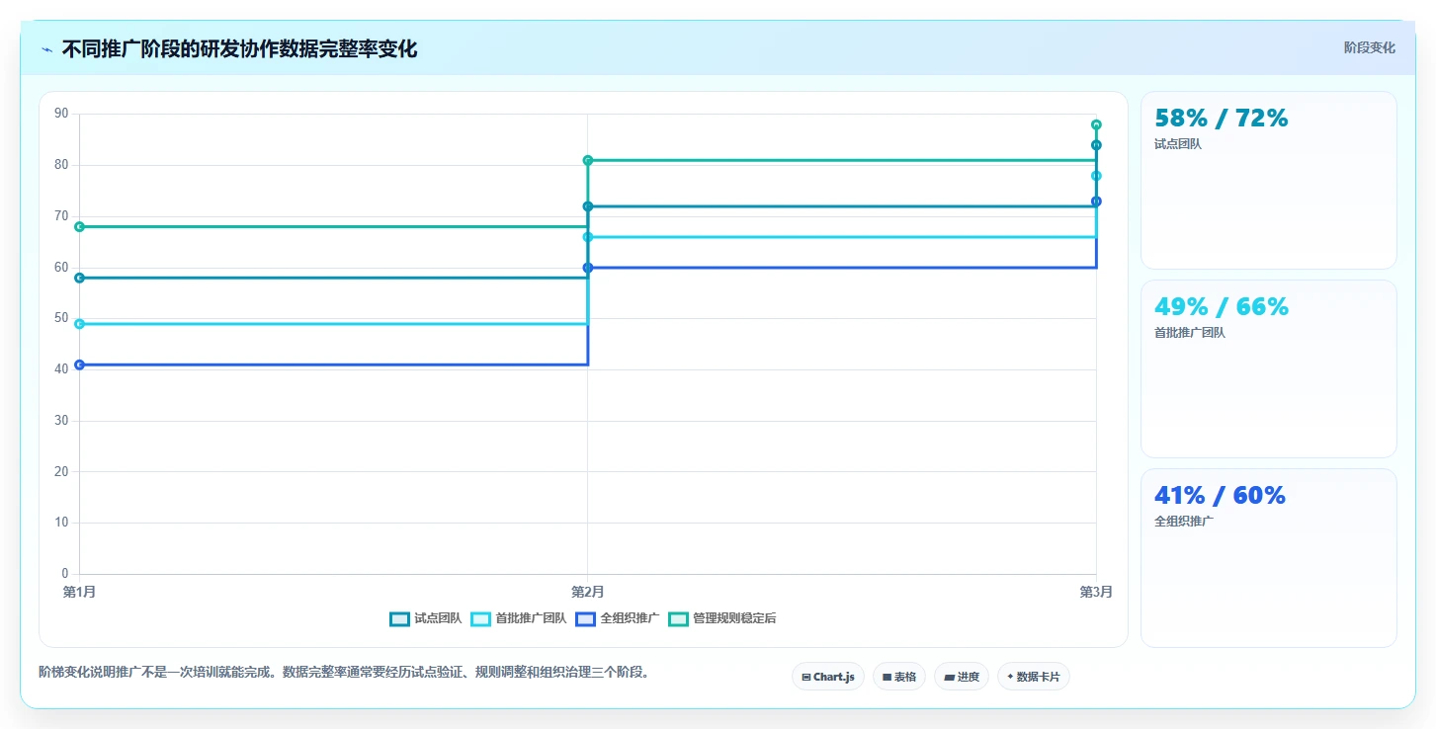Toggle the 管理规则稳定后 legend item
Screen dimensions: 1436x729
pyautogui.click(x=722, y=618)
